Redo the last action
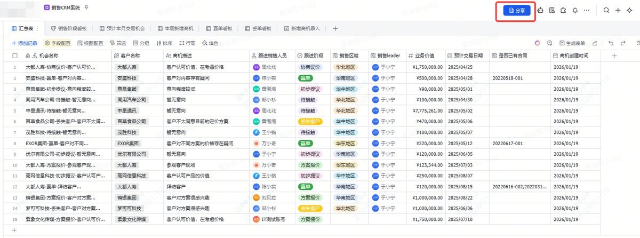Image resolution: width=640 pixels, height=238 pixels. (x=623, y=43)
